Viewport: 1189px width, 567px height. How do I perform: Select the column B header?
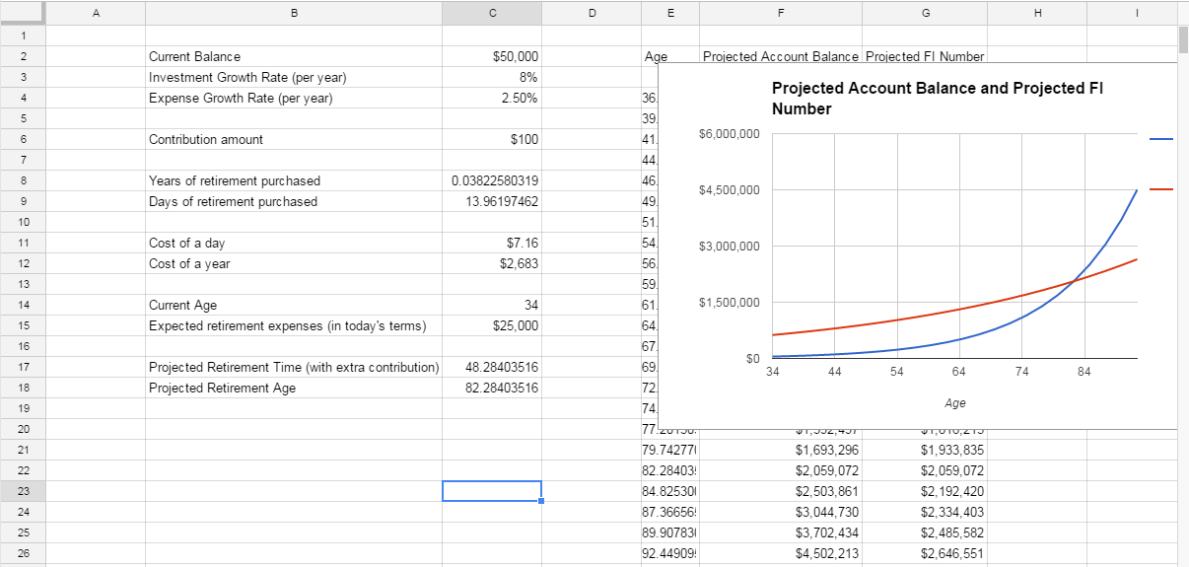294,13
